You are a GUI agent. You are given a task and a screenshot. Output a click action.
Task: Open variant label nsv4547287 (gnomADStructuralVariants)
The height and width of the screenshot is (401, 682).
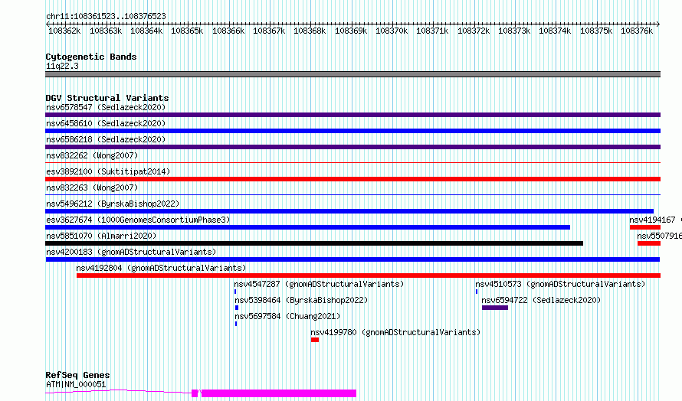coord(320,284)
